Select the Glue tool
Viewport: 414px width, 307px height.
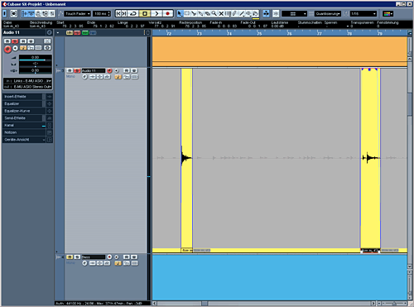[x=200, y=13]
